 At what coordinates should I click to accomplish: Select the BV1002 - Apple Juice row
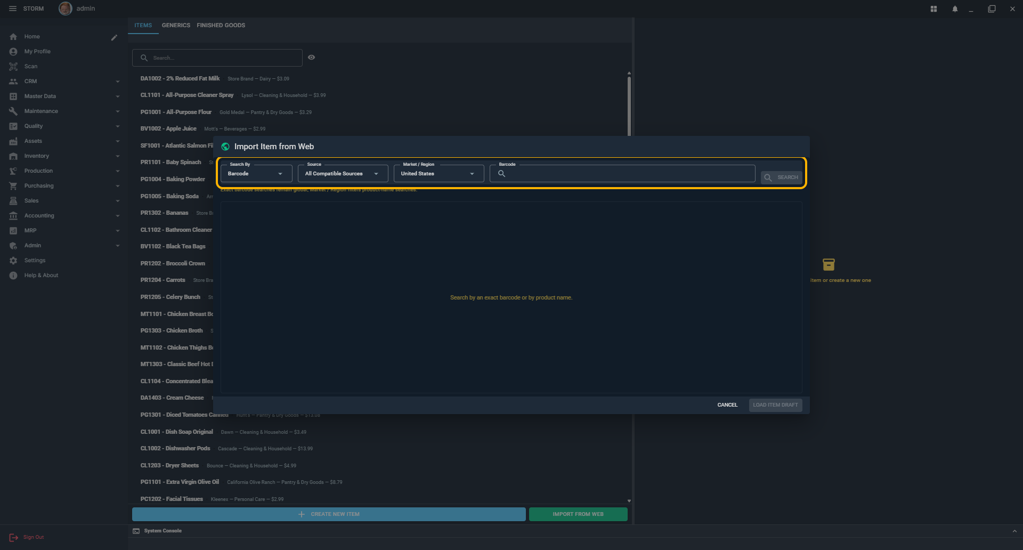point(378,129)
